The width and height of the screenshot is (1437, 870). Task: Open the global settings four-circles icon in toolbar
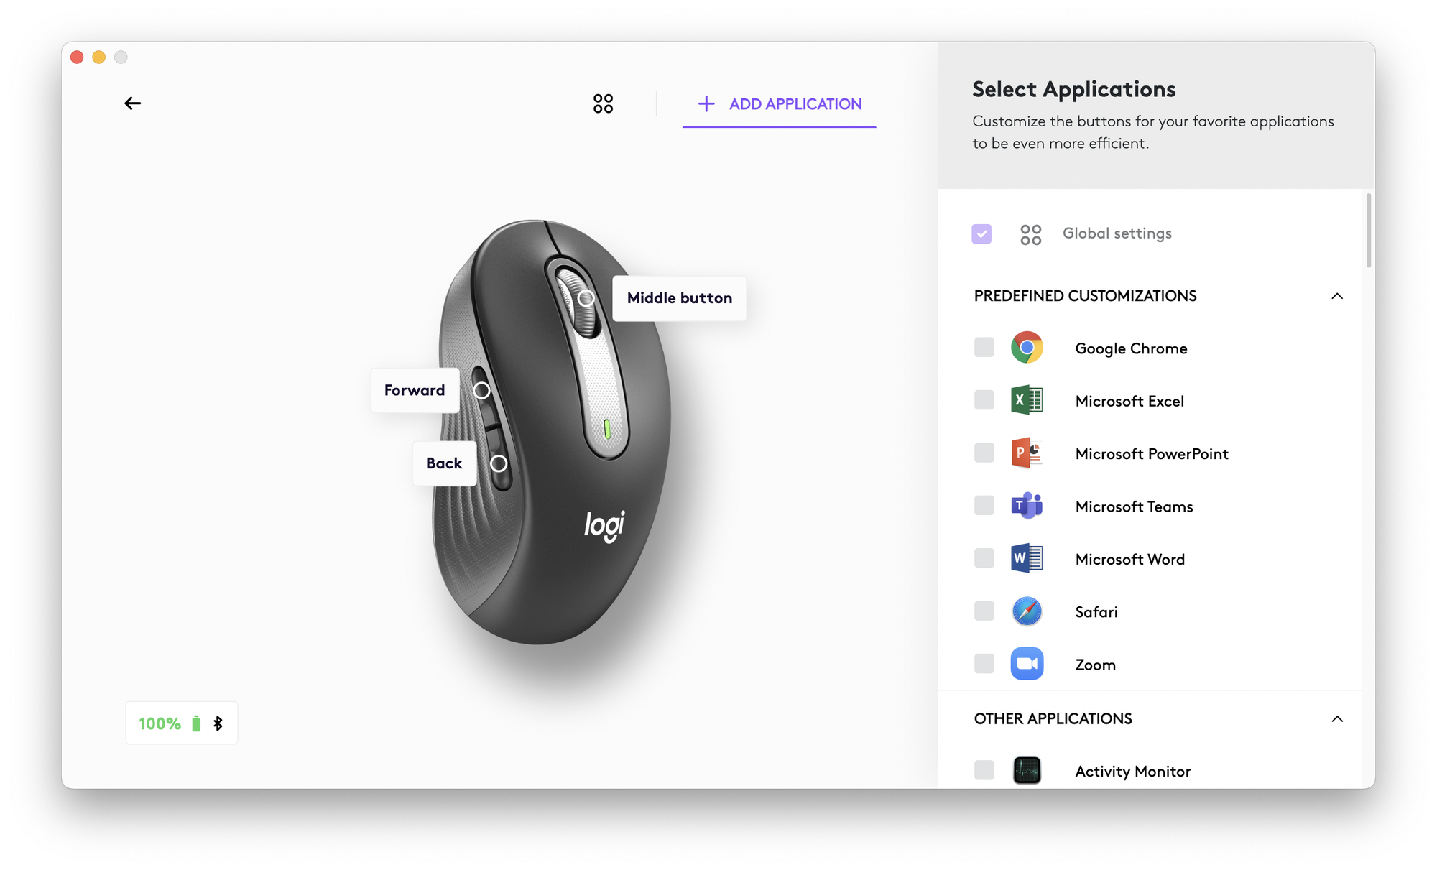(x=603, y=103)
